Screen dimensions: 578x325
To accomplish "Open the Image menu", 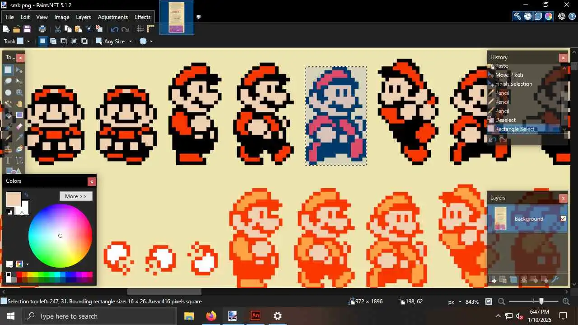I will 62,17.
